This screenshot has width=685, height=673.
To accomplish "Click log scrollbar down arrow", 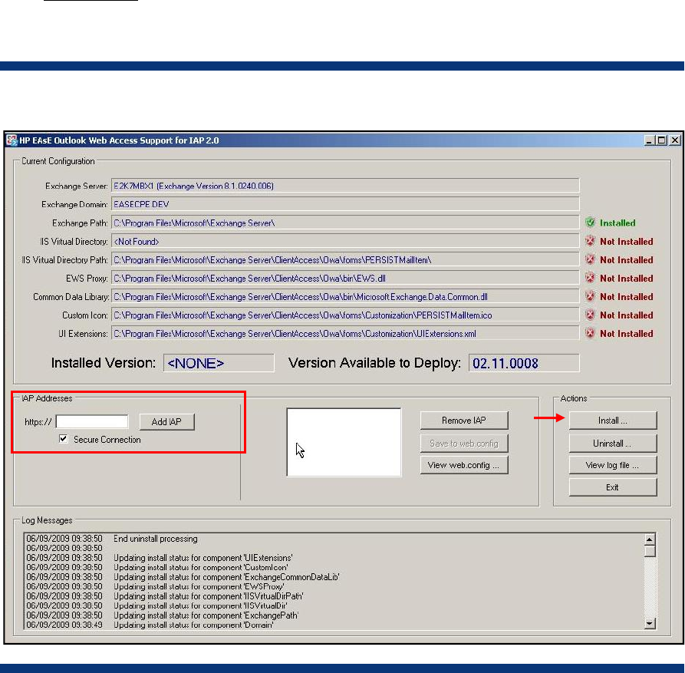I will (x=650, y=624).
